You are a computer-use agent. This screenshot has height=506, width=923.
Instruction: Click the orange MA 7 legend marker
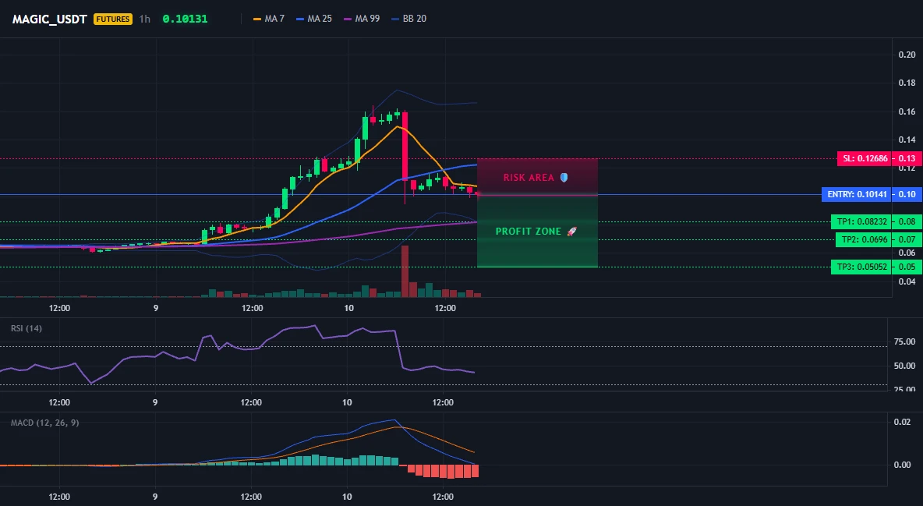click(x=257, y=19)
